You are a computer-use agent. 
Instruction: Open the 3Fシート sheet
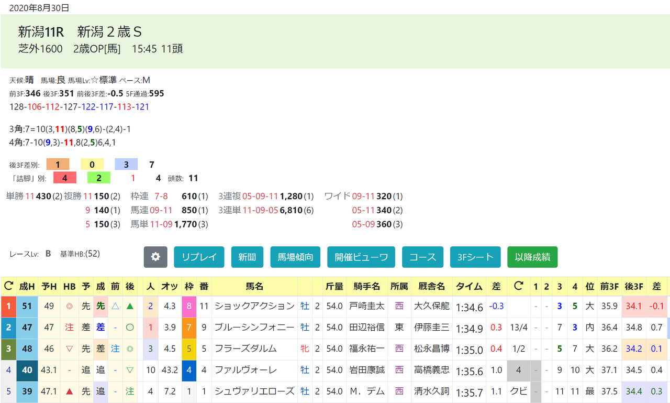pyautogui.click(x=475, y=257)
